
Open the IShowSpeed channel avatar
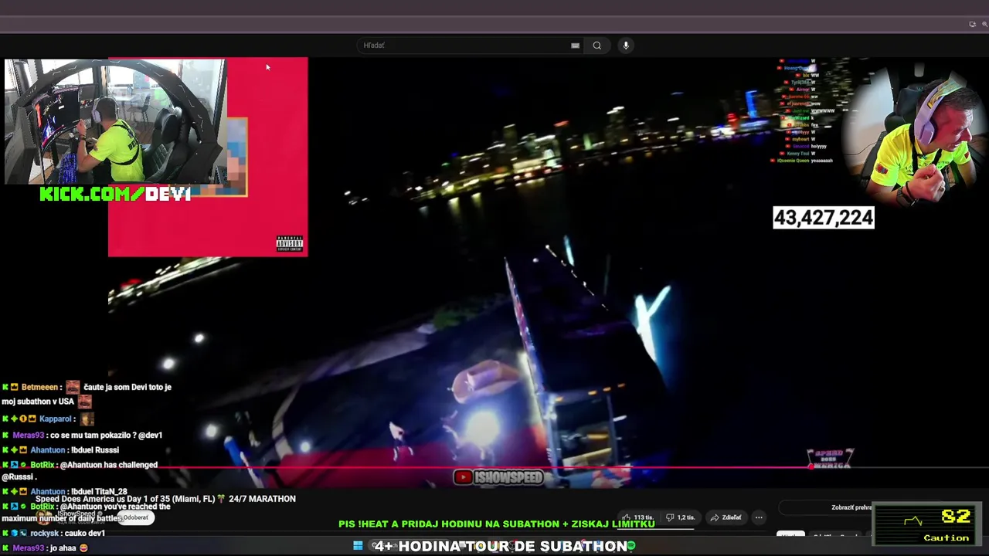(x=45, y=517)
